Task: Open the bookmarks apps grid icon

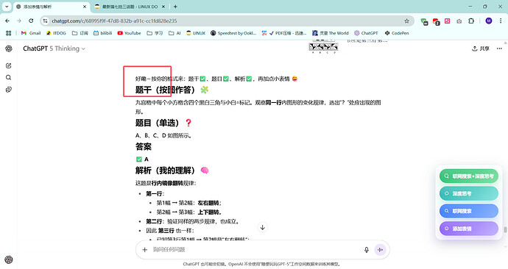Action: click(x=8, y=33)
